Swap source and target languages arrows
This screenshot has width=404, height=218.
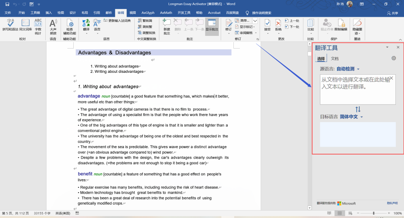(x=358, y=109)
